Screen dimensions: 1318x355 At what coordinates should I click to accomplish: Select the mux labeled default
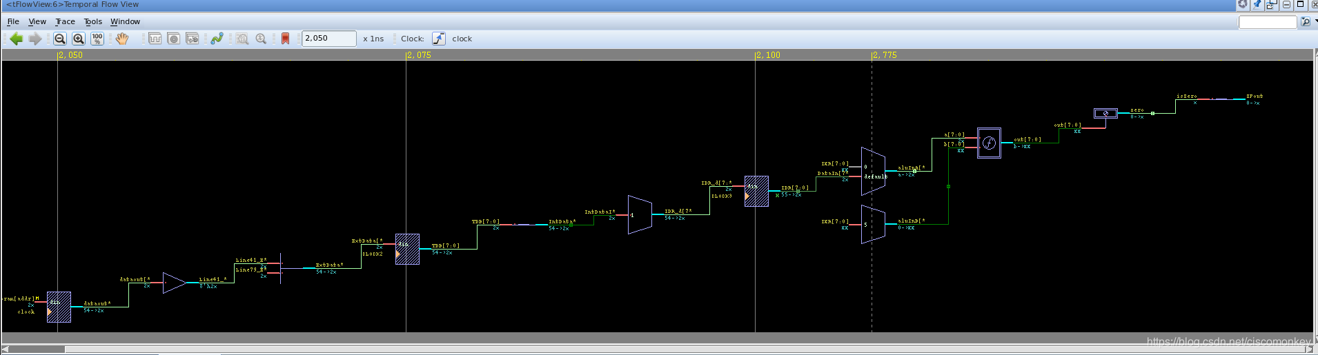click(x=873, y=172)
